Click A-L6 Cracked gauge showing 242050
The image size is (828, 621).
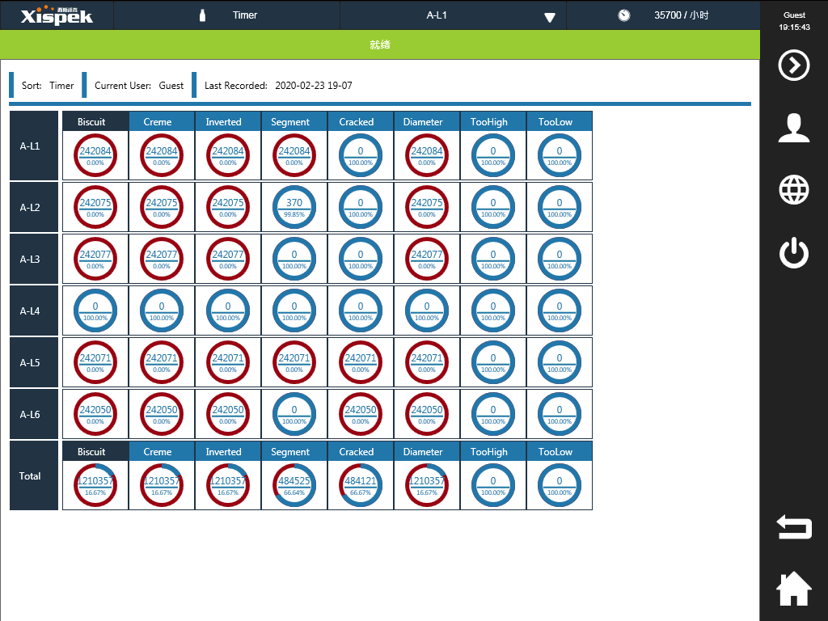click(x=361, y=414)
